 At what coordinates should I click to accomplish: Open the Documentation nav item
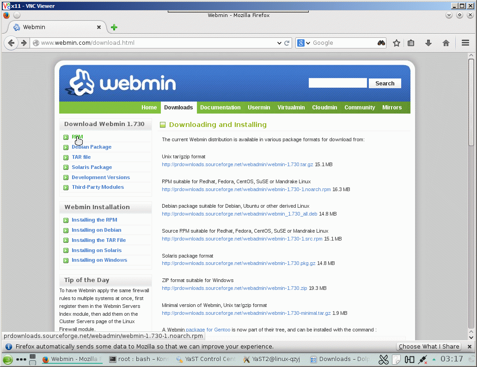click(220, 108)
